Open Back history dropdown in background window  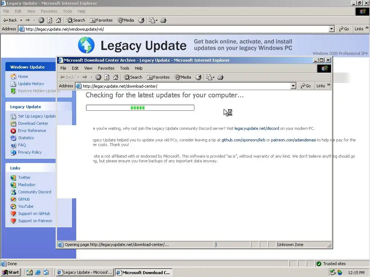coord(21,20)
